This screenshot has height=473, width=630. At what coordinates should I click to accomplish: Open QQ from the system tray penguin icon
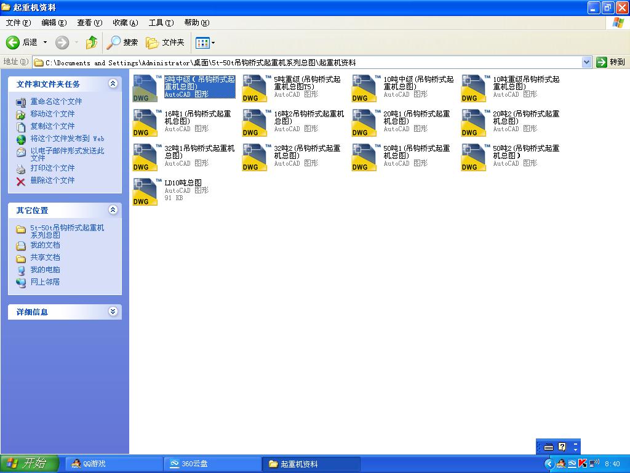560,463
